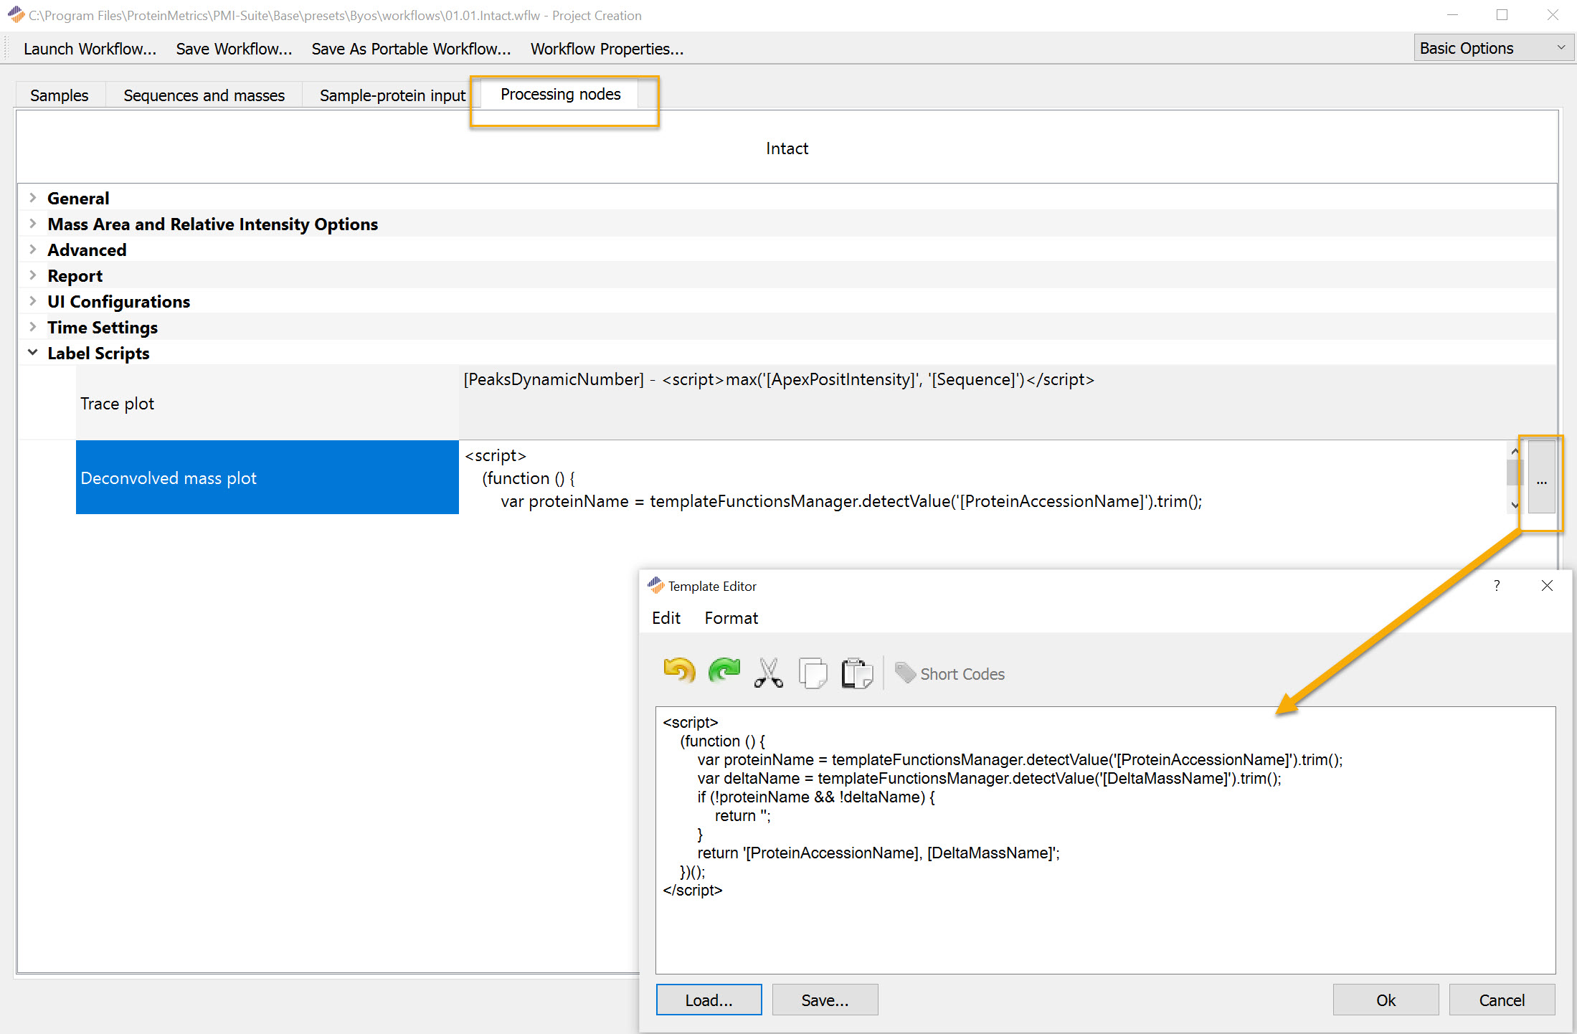Open the Format menu in Template Editor
This screenshot has width=1577, height=1034.
731,618
